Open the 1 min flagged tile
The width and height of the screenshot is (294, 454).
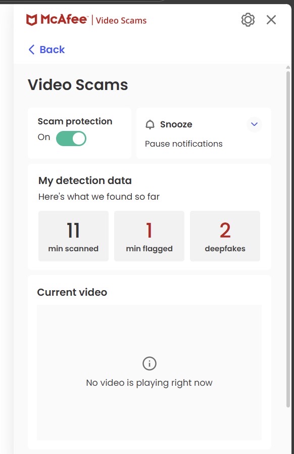tap(150, 236)
